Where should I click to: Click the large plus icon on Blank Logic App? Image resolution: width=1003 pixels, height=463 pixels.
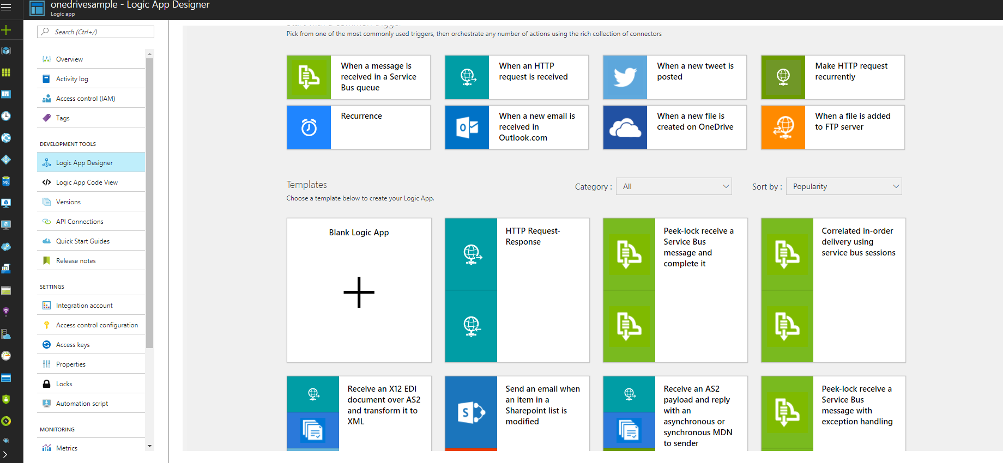click(359, 293)
